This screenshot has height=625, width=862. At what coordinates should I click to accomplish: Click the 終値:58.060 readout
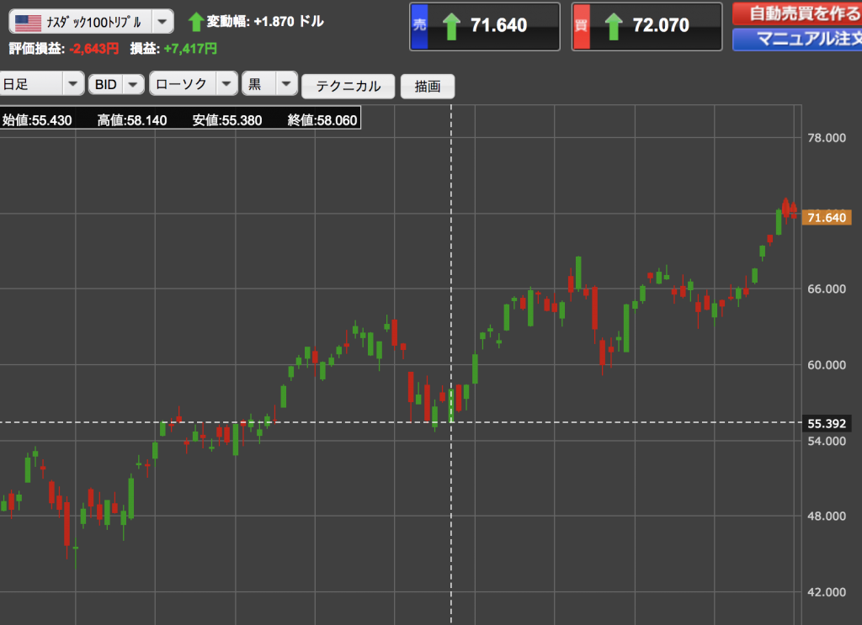(322, 120)
